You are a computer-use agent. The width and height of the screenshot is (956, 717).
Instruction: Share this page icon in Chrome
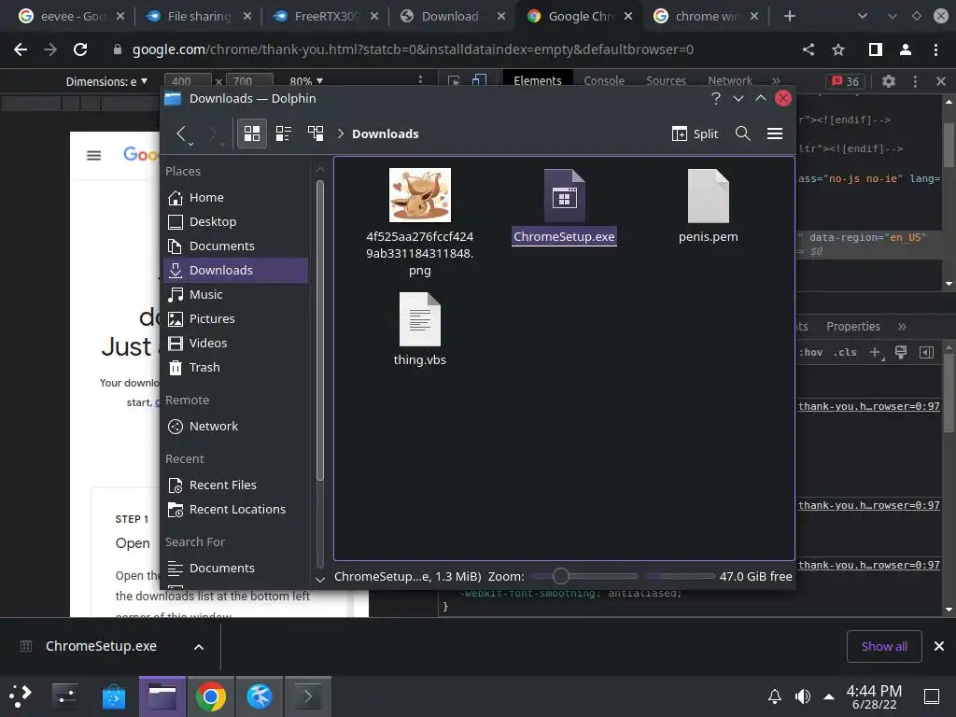pos(808,49)
